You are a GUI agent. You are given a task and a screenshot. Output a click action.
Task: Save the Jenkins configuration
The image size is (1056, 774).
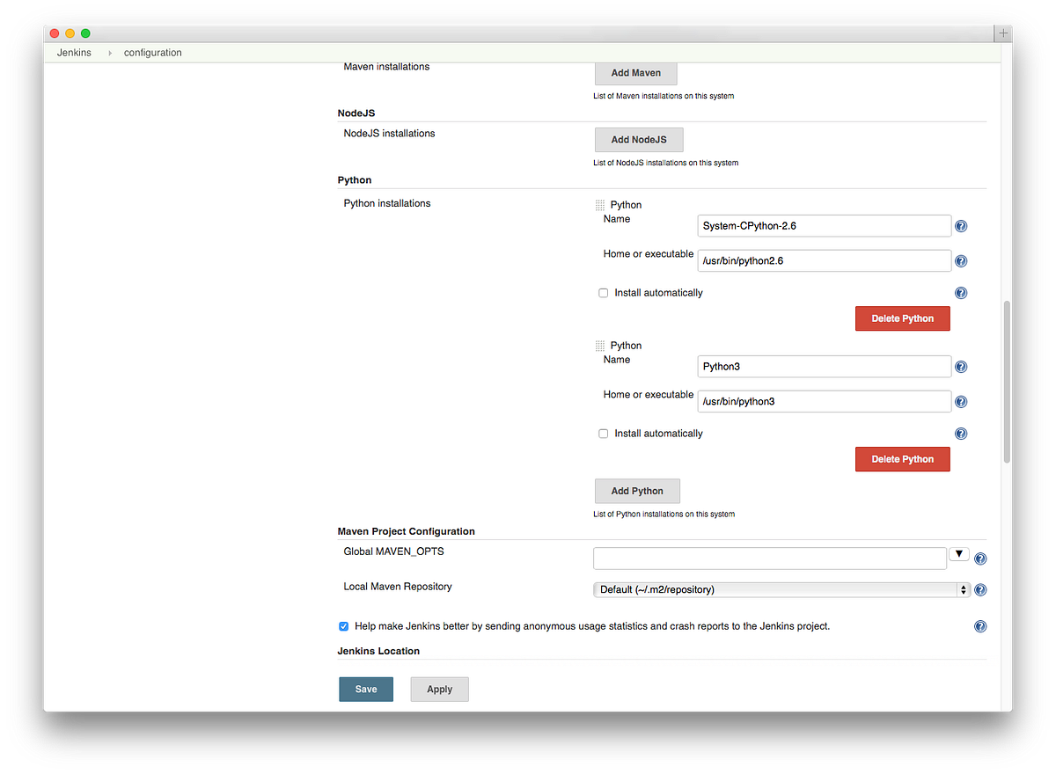click(366, 689)
